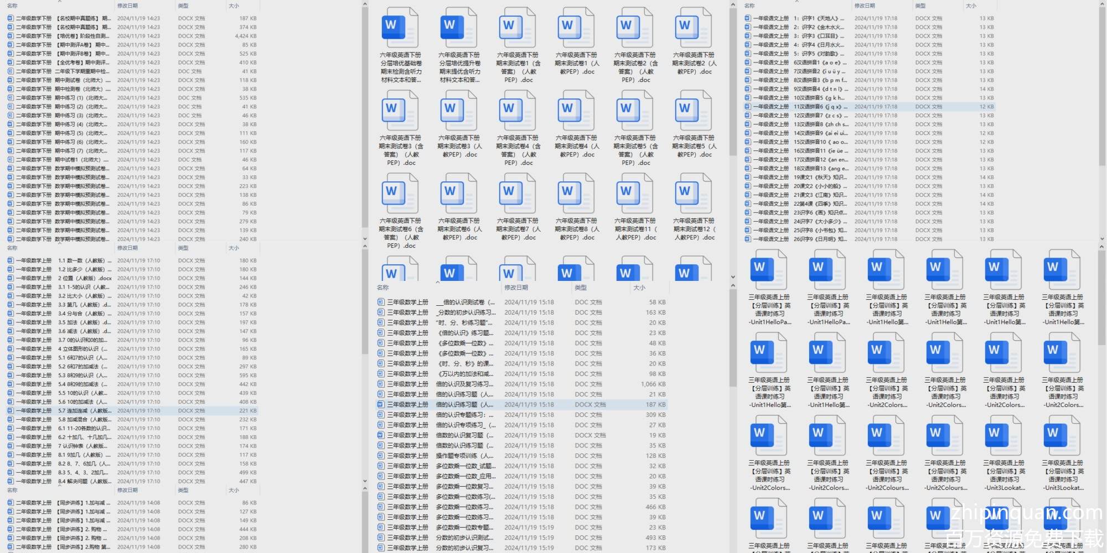Select the 分层培优提升卷 Word file icon
The width and height of the screenshot is (1107, 553).
click(458, 28)
